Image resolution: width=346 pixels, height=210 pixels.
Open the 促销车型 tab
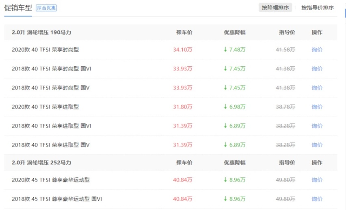(x=18, y=8)
